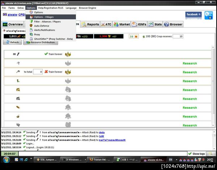217x170 pixels.
Task: Switch to the ATC tab
Action: pos(106,24)
